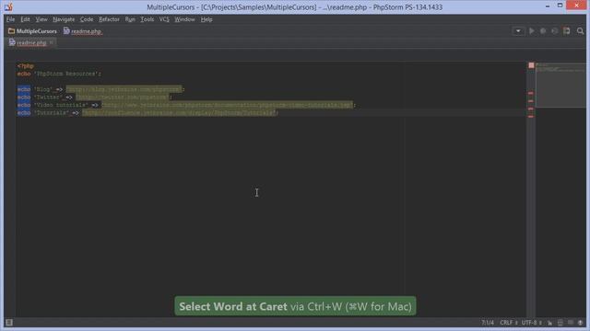Click the Project Structure toolbar icon
Screen dimensions: 590x331
[566, 31]
